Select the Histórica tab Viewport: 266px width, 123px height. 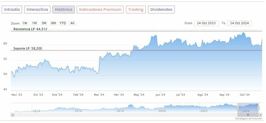tap(64, 9)
